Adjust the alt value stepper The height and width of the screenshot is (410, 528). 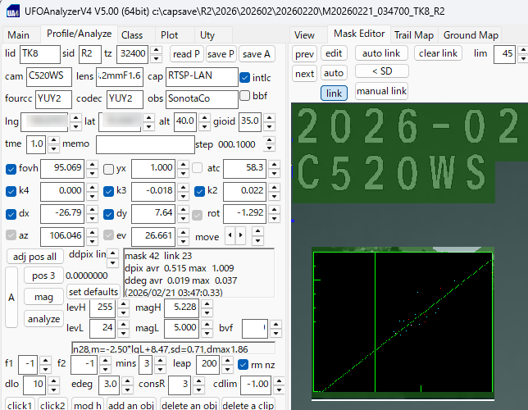(204, 121)
